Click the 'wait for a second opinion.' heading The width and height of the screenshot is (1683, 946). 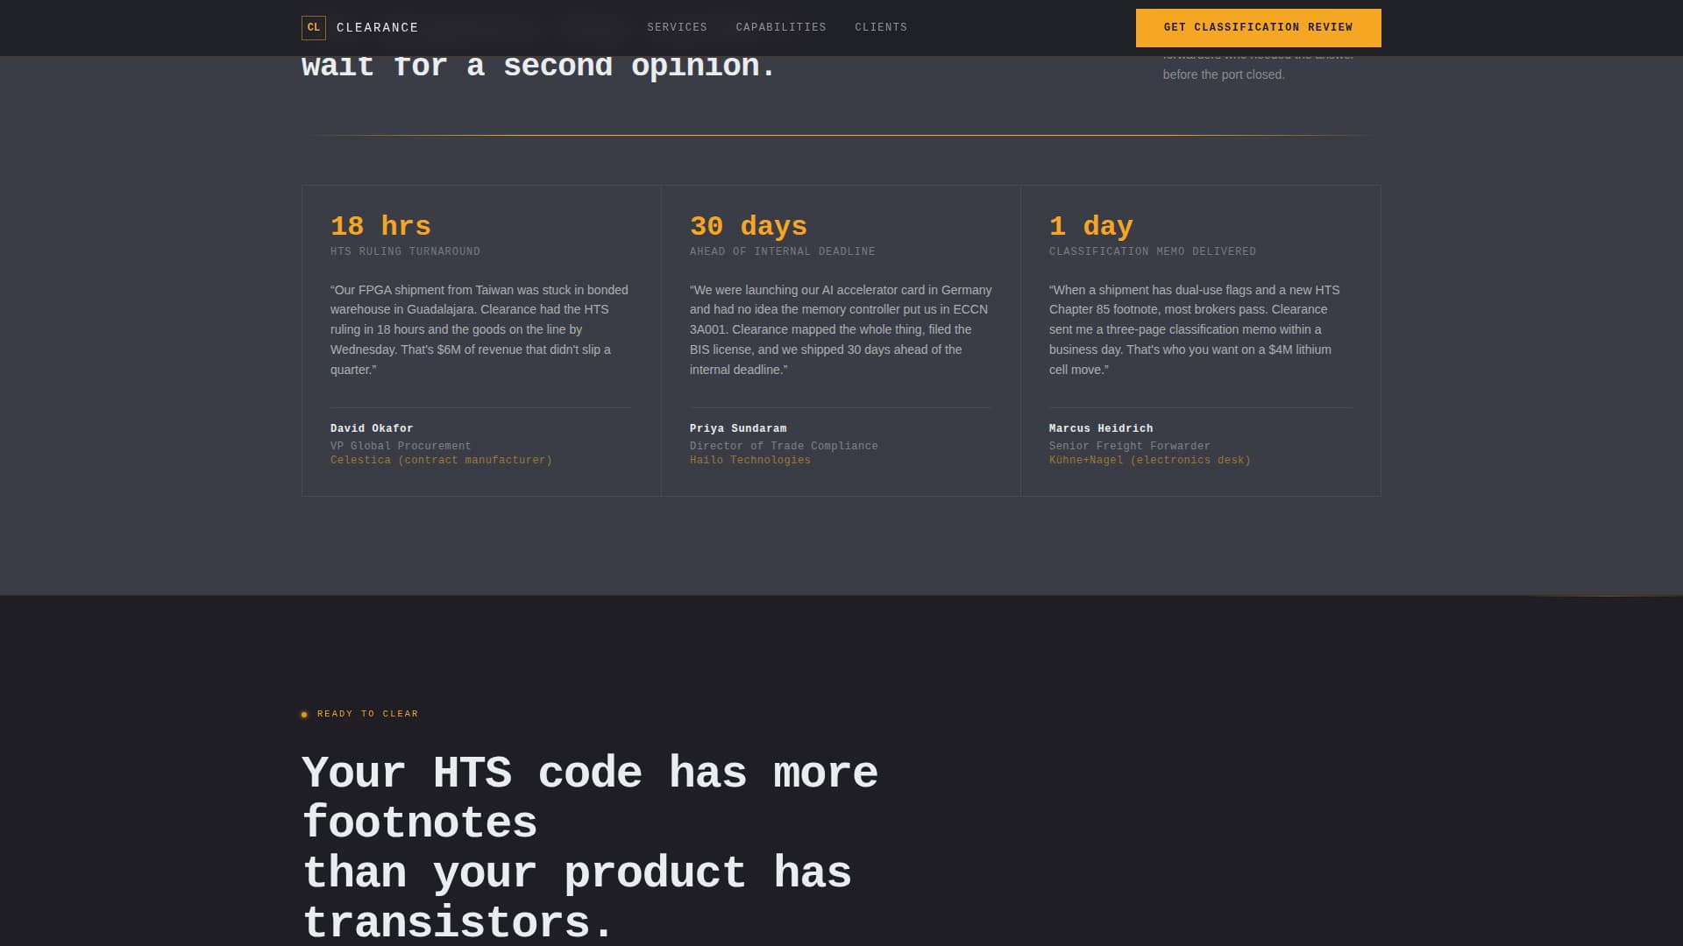point(538,67)
